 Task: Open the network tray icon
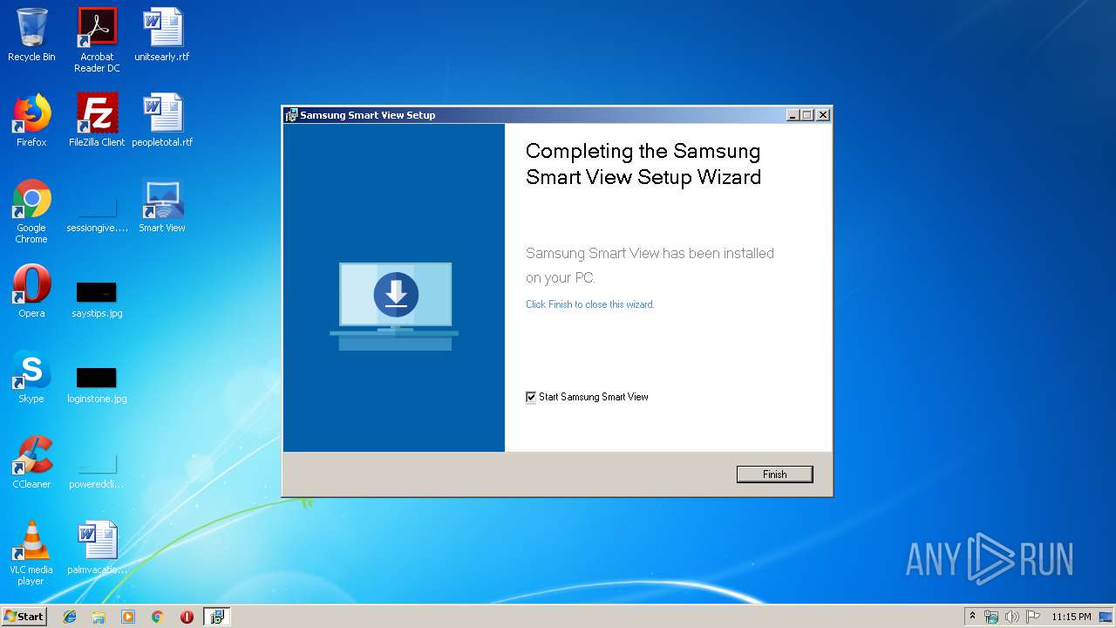(991, 617)
